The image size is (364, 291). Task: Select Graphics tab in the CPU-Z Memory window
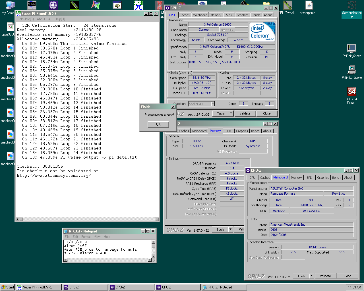tap(242, 131)
